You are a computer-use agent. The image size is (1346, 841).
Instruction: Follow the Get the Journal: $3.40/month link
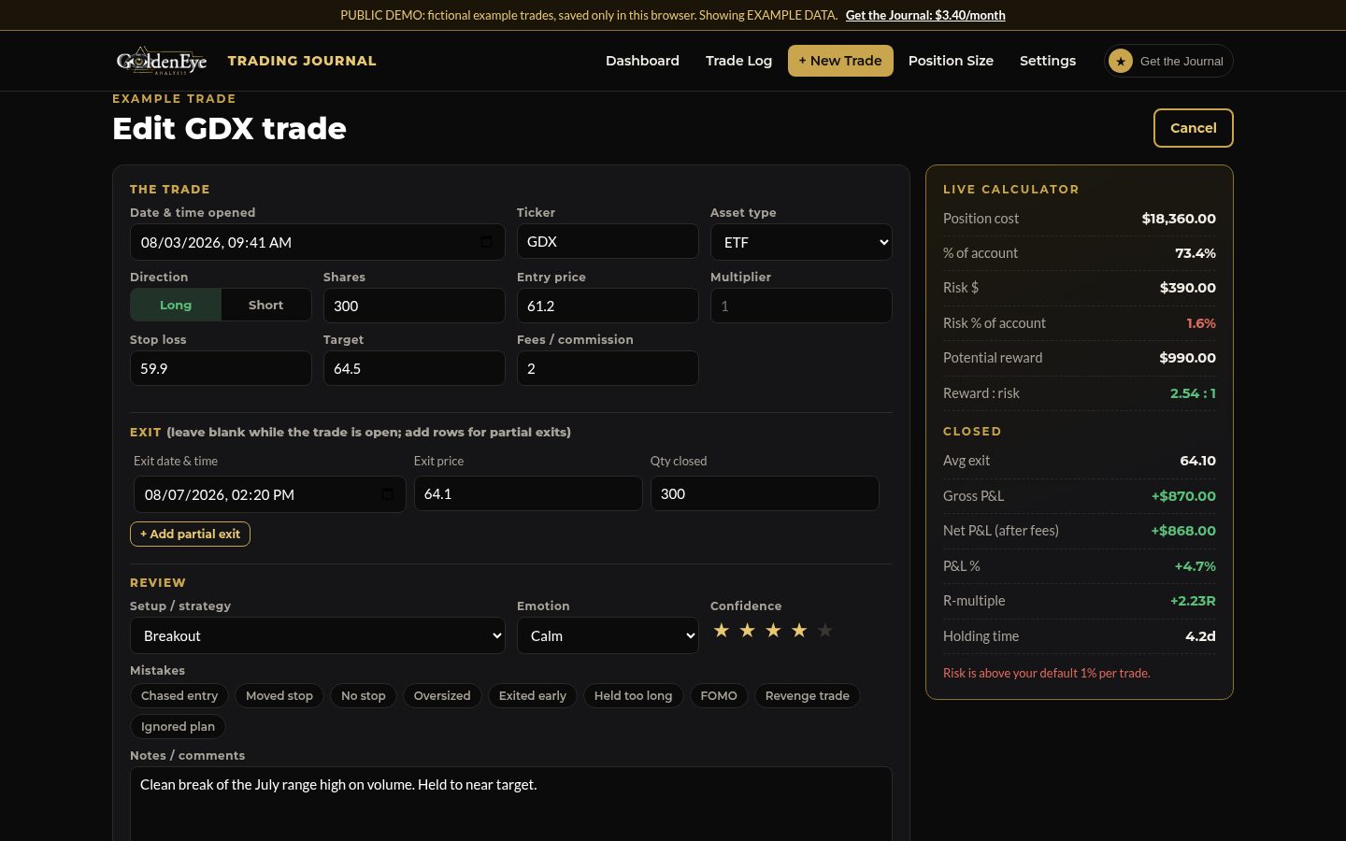925,15
